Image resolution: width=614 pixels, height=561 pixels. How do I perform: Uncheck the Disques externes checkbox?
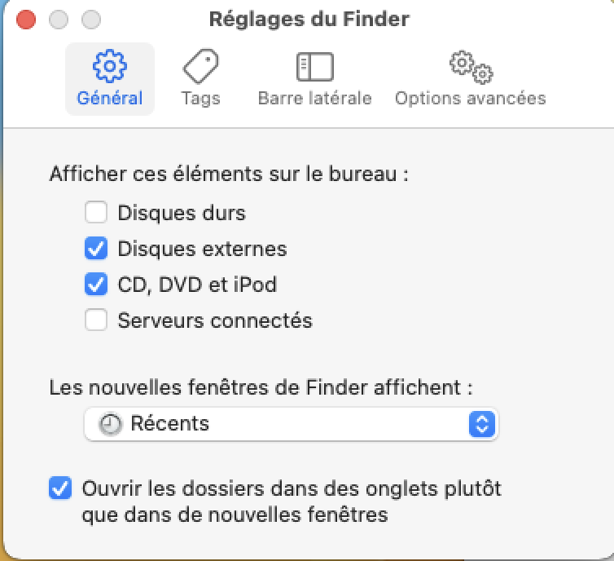[96, 249]
